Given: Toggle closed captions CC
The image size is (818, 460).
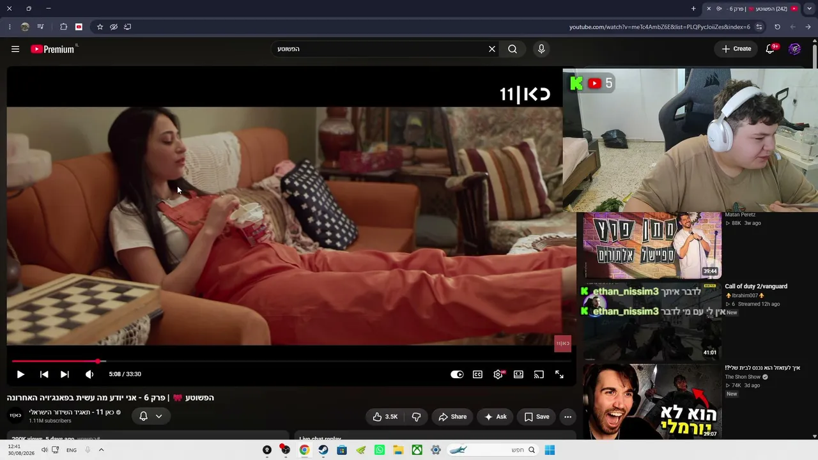Looking at the screenshot, I should 477,374.
